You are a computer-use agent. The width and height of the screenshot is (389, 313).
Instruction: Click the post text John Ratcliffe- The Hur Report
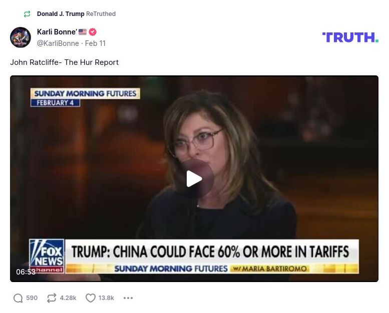(x=64, y=62)
